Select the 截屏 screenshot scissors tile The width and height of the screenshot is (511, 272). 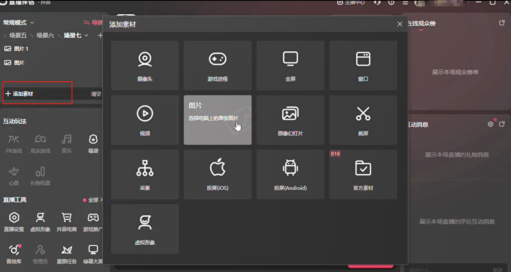click(363, 120)
